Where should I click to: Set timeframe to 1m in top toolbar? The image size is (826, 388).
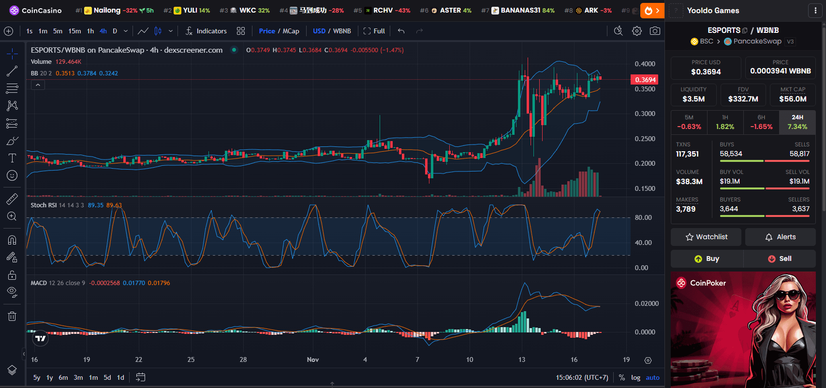click(x=43, y=31)
